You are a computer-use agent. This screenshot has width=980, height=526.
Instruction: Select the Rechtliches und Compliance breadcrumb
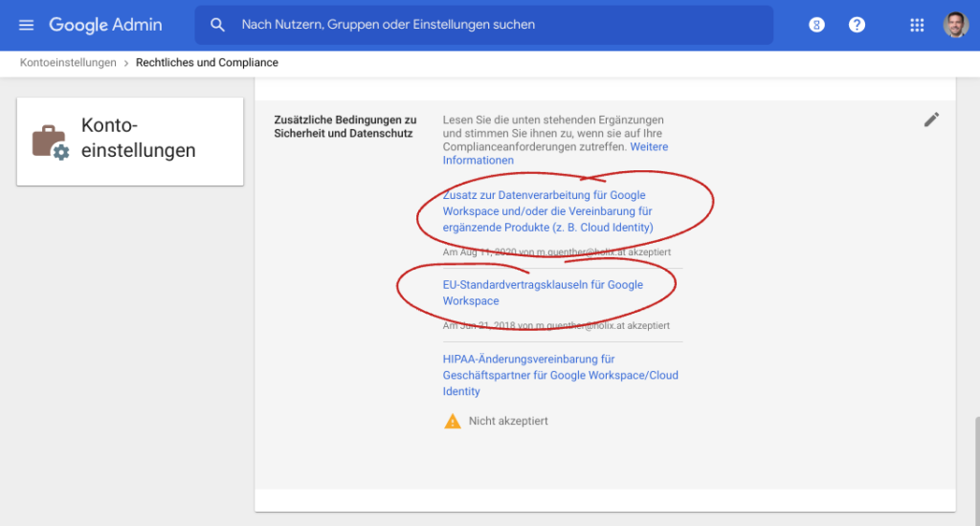207,63
